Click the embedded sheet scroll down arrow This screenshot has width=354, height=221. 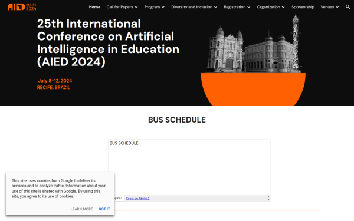click(x=268, y=200)
